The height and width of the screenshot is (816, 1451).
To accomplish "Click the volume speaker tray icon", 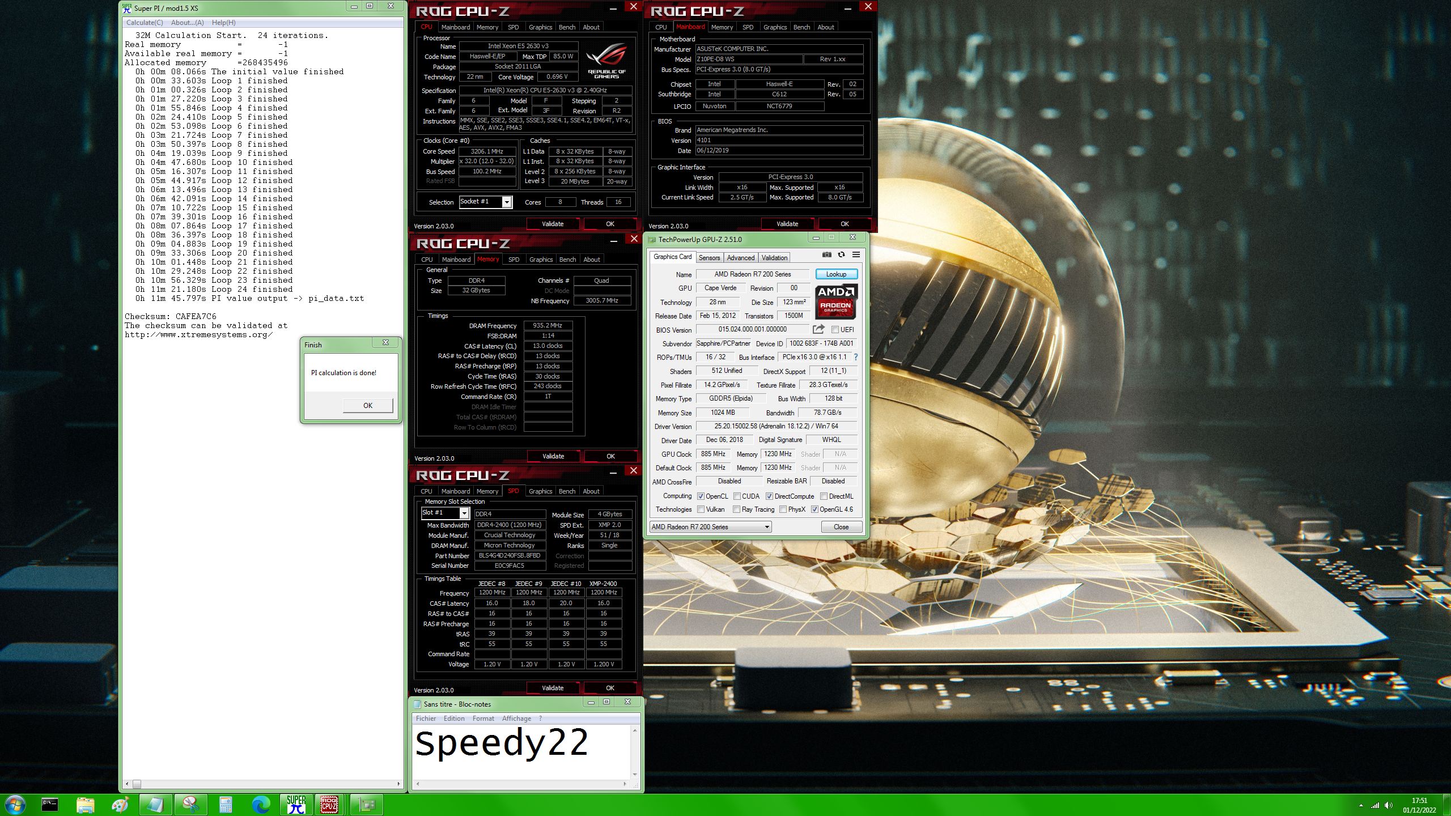I will 1388,805.
